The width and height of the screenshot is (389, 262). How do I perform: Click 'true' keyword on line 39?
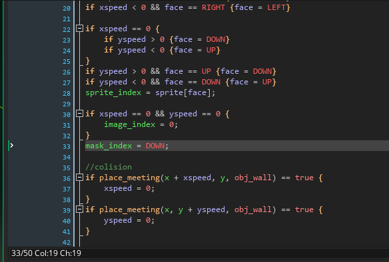pos(304,209)
